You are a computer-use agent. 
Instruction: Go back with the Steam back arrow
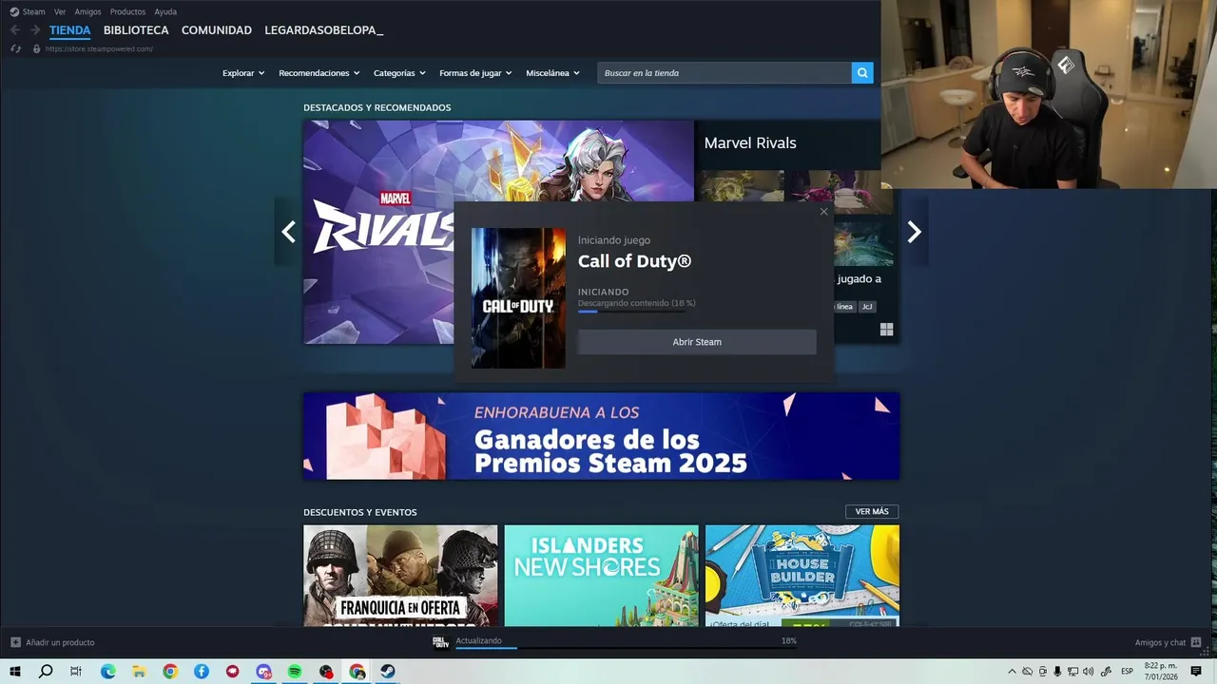[x=15, y=30]
